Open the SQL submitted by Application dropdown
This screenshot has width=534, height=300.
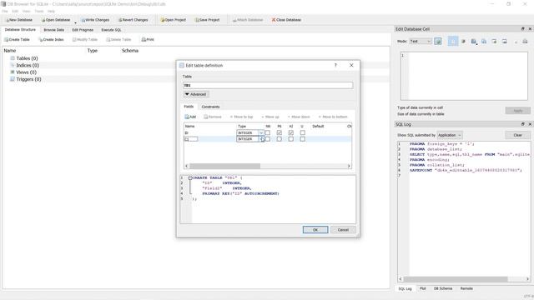click(x=450, y=135)
